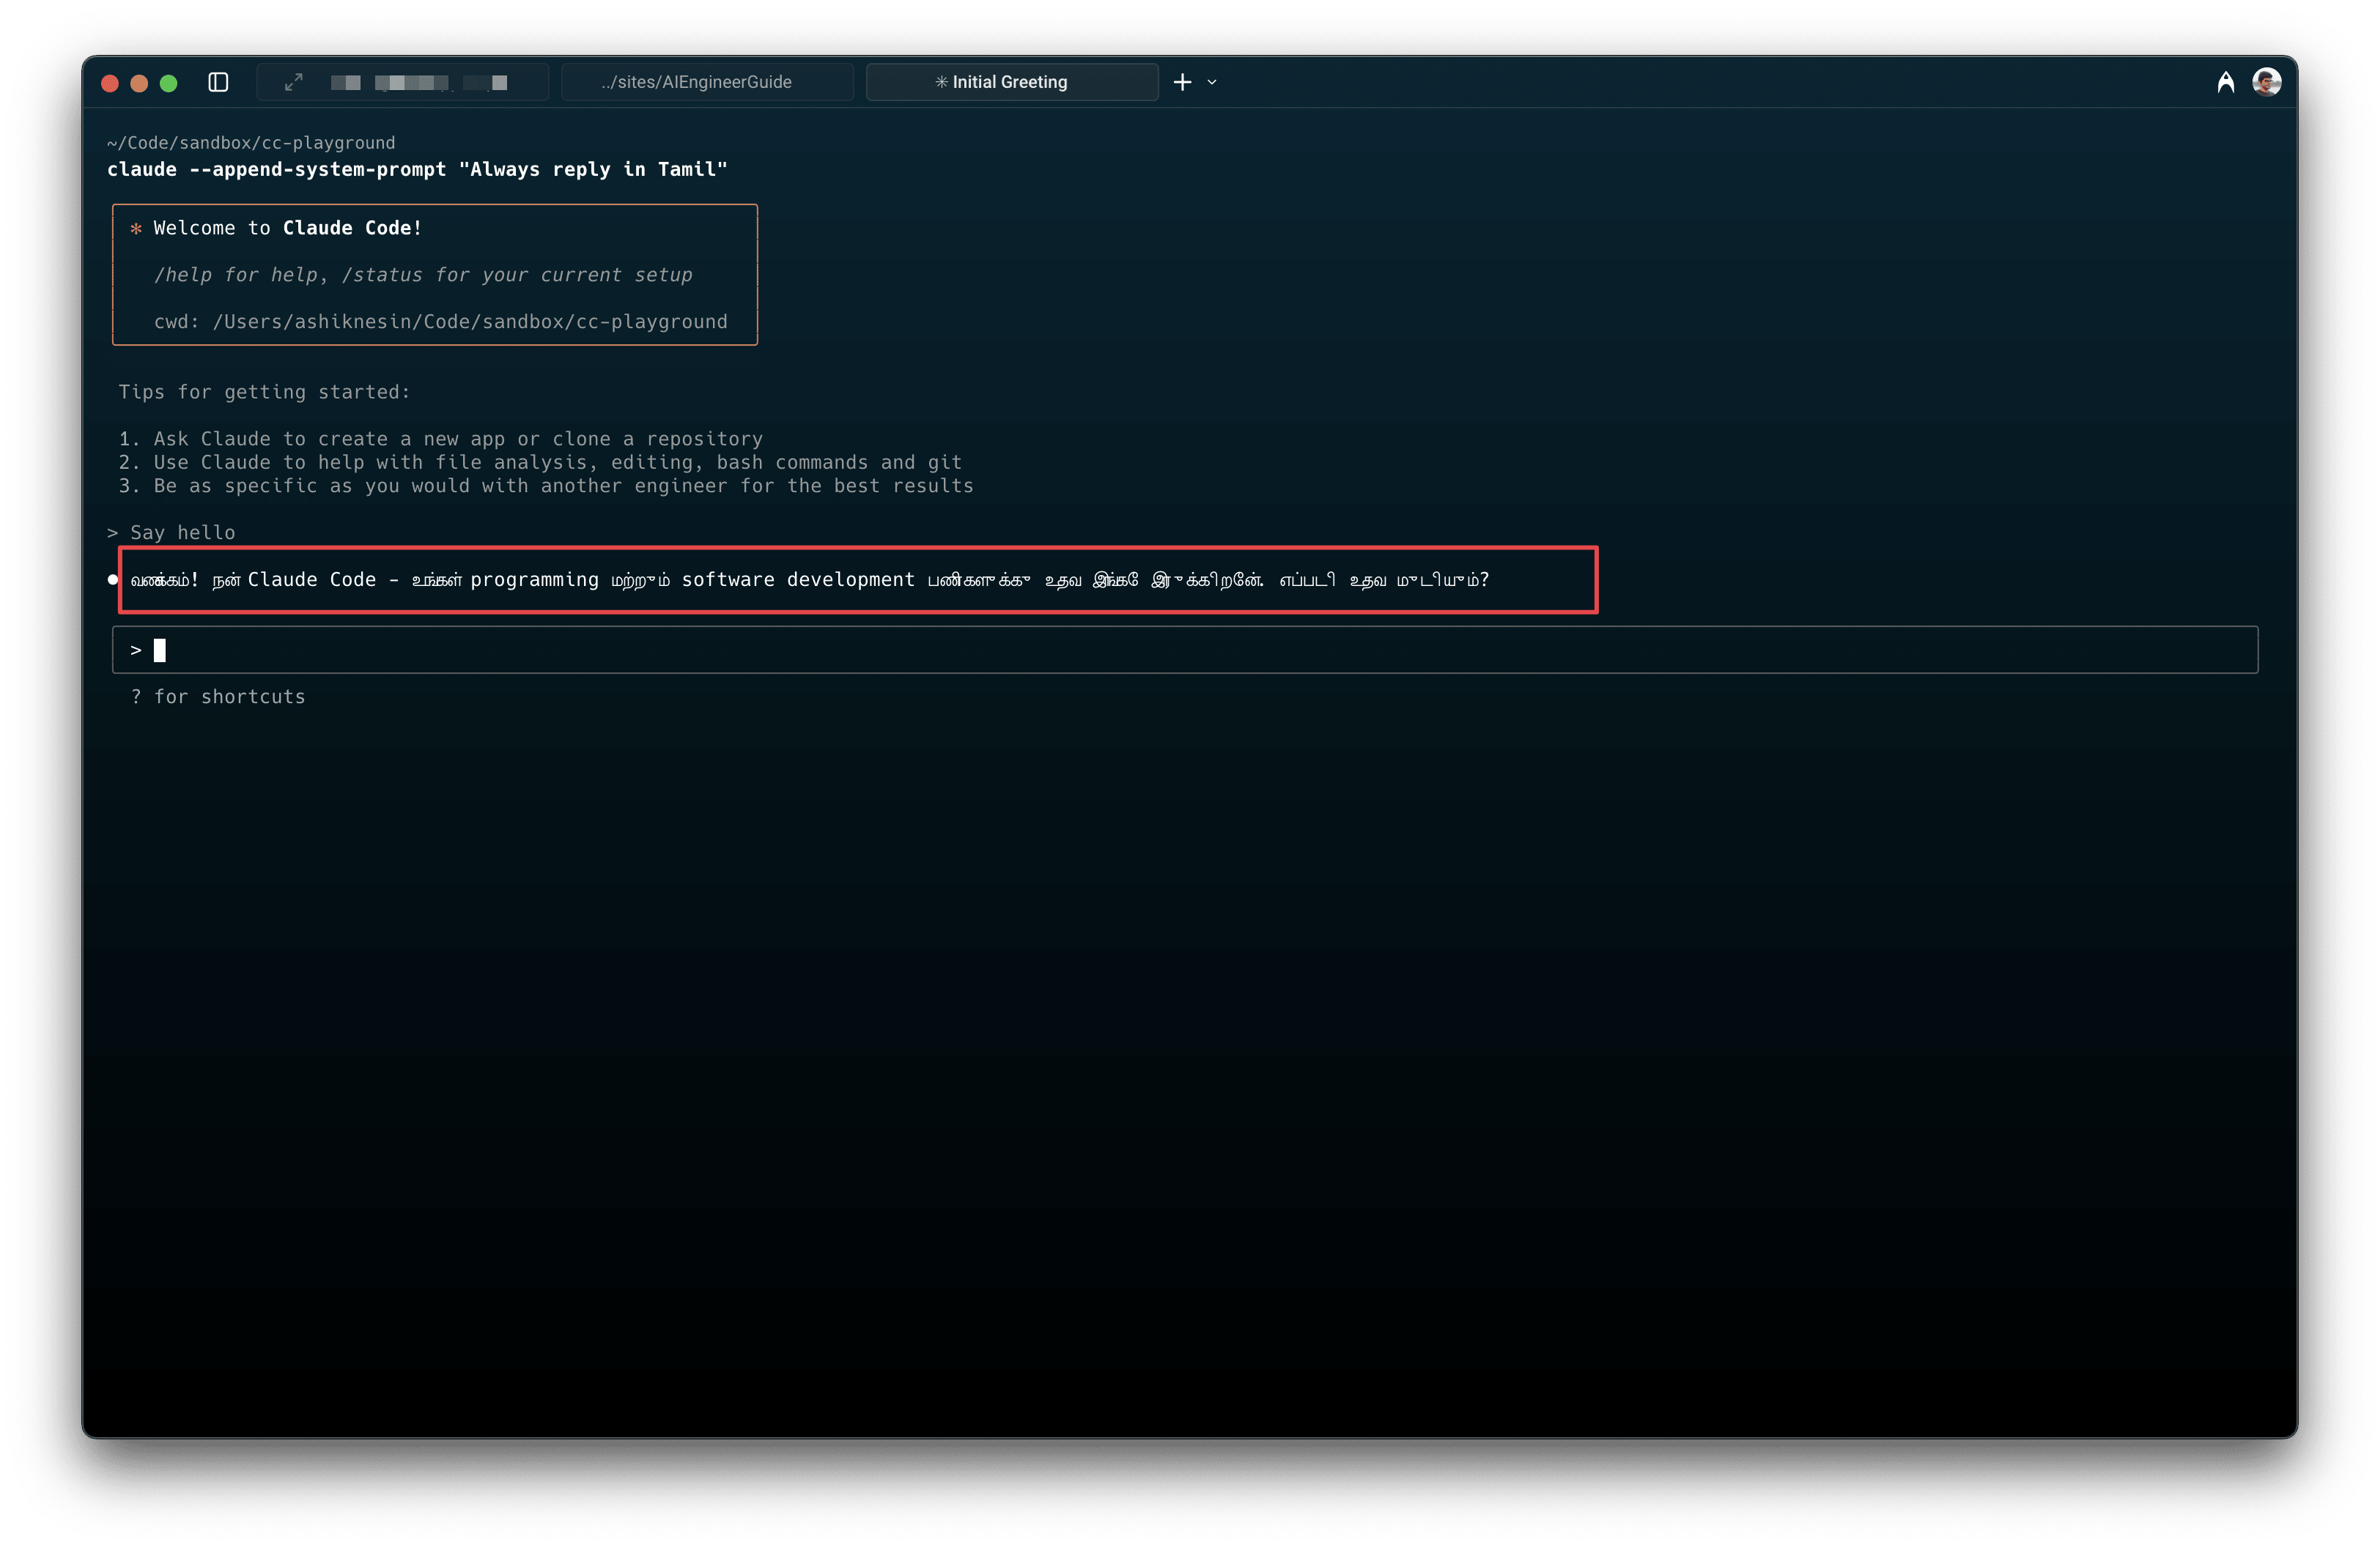Switch to the ../sites/AIEngineerGuide tab
The width and height of the screenshot is (2380, 1547).
tap(707, 82)
